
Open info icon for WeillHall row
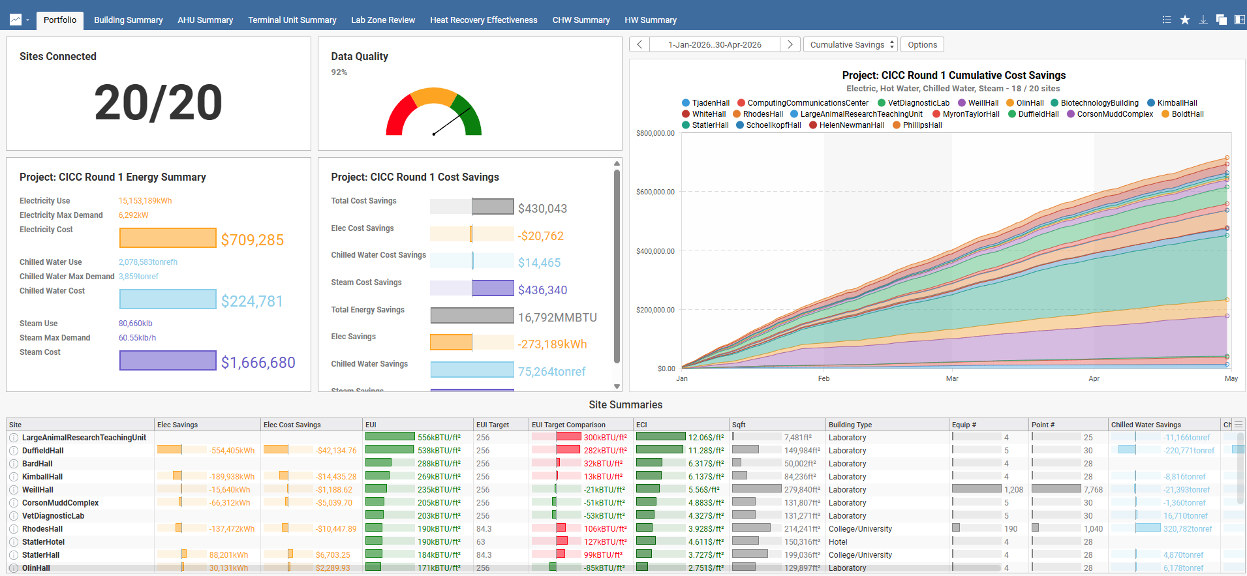[x=14, y=490]
